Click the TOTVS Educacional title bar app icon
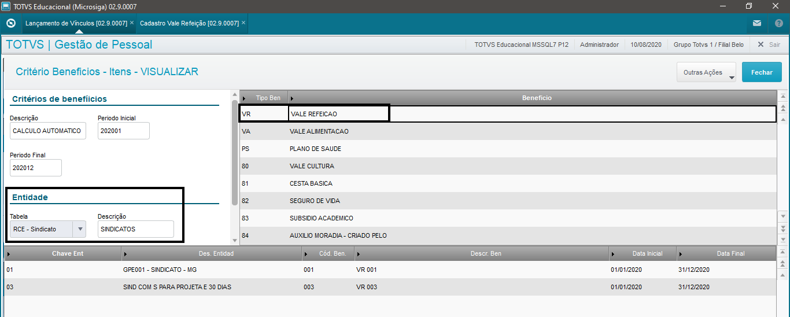Image resolution: width=790 pixels, height=317 pixels. 6,6
